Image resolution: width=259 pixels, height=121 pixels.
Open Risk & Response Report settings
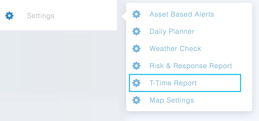click(x=191, y=66)
